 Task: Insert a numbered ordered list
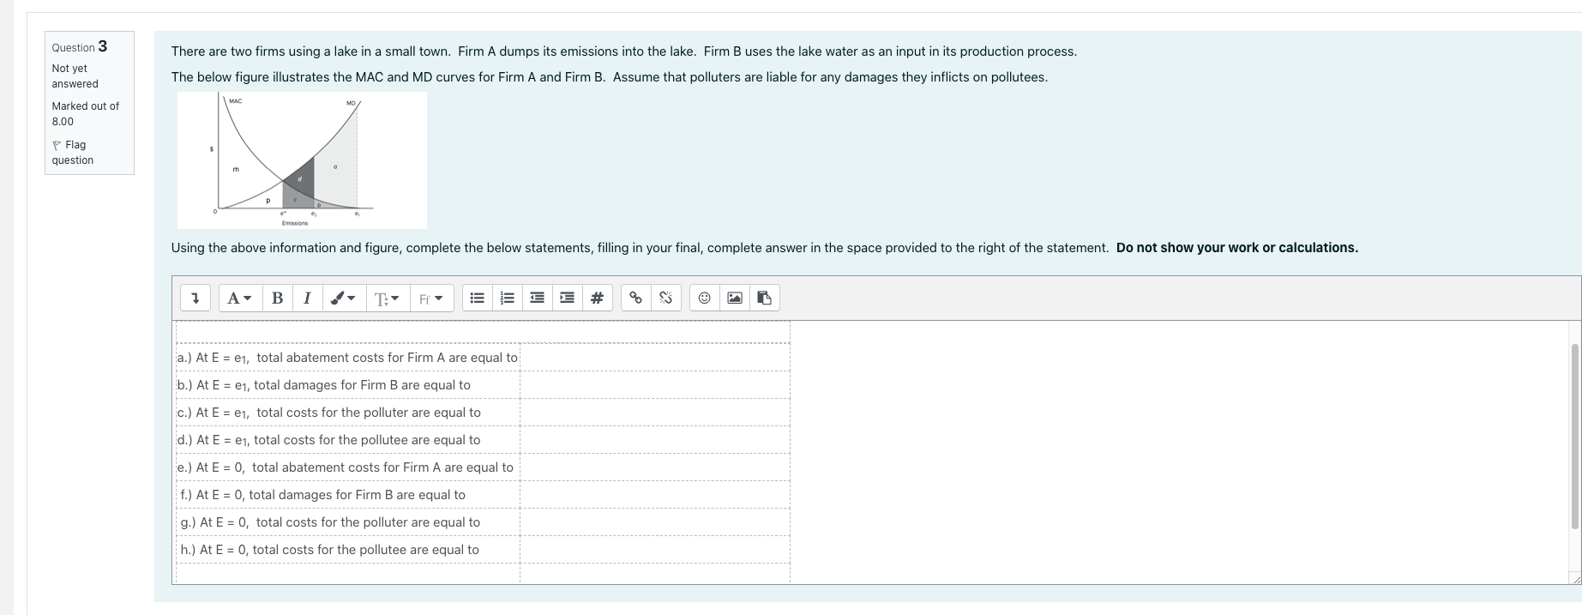coord(508,298)
